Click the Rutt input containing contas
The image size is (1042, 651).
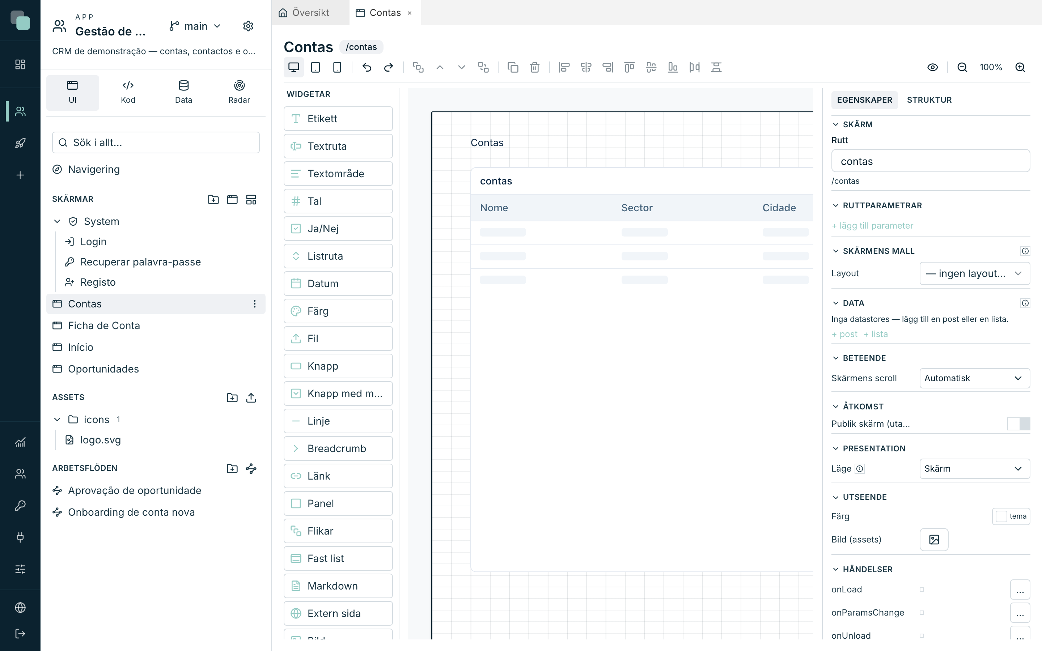(931, 161)
